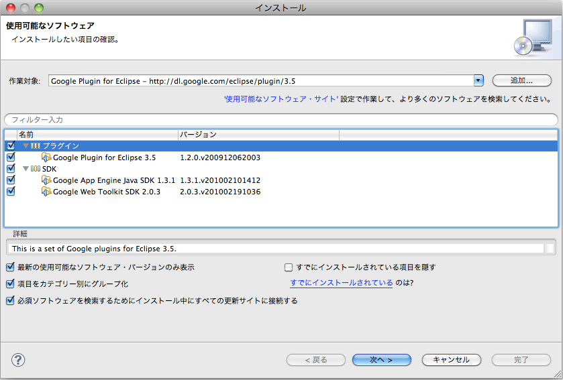Click the Google Web Toolkit SDK icon
This screenshot has height=380, width=563.
coord(46,192)
